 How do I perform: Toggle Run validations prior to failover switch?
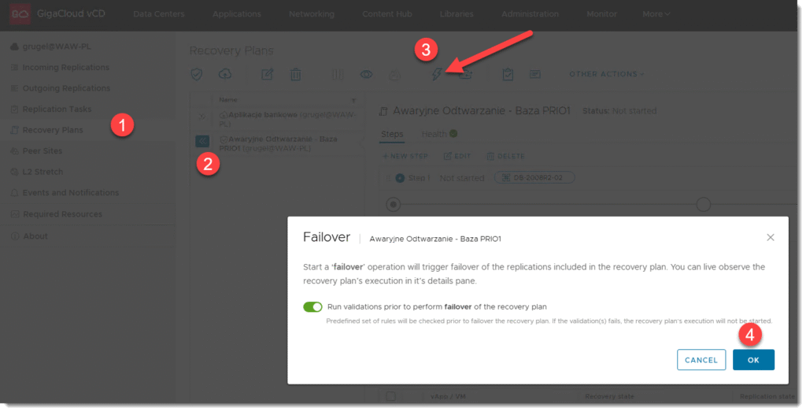(312, 306)
